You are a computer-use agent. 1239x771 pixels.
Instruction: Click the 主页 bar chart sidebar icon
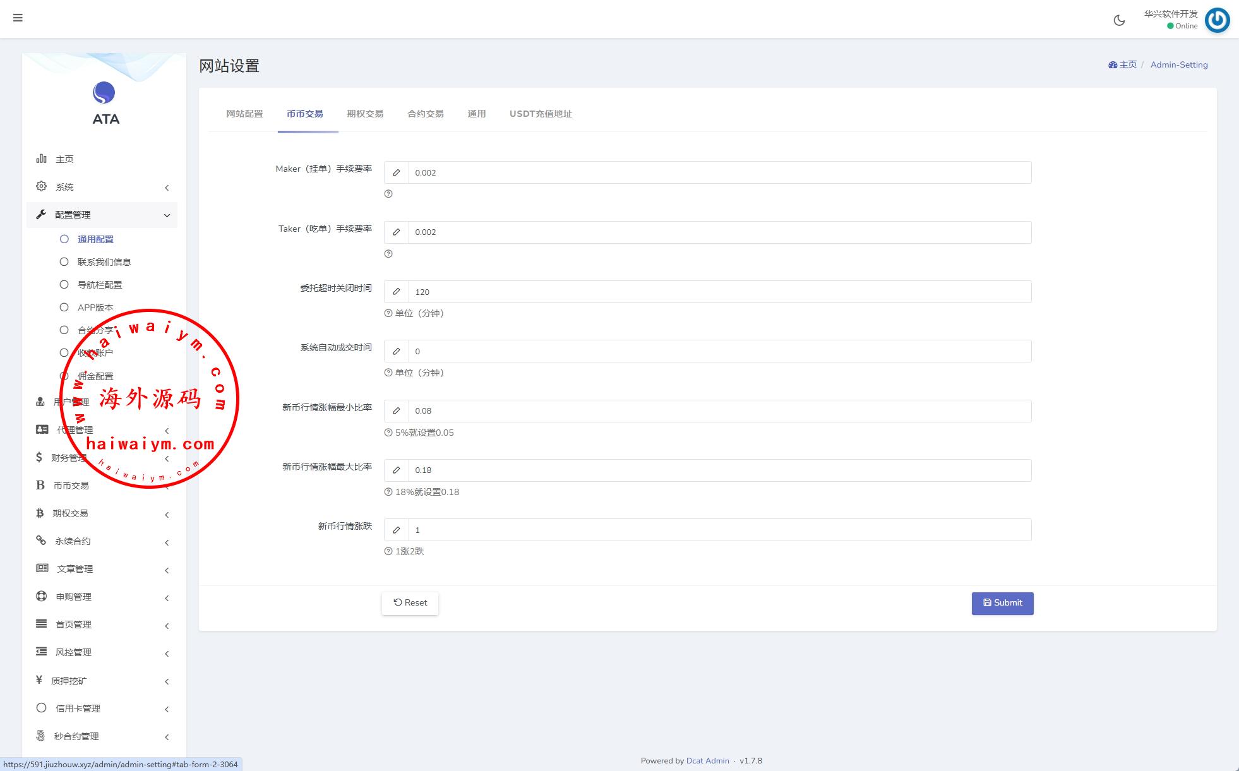pyautogui.click(x=42, y=158)
